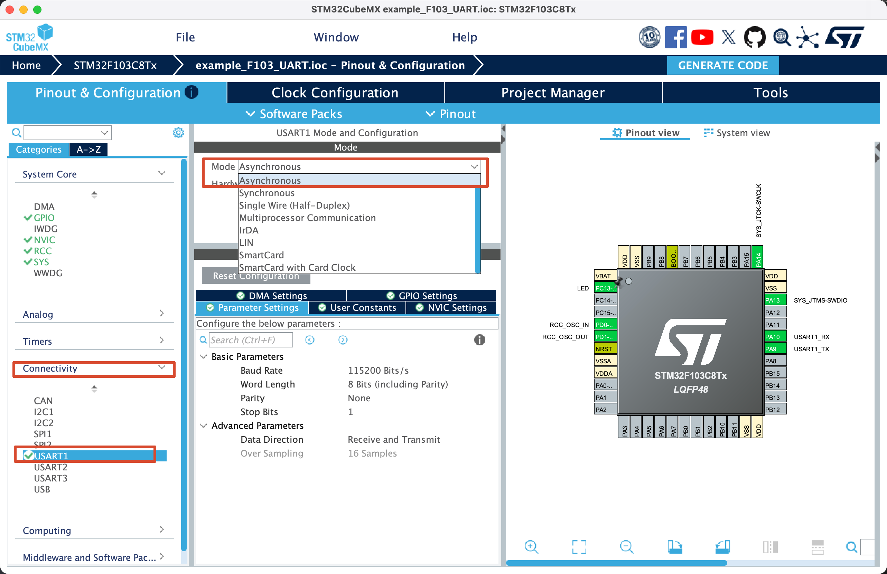The width and height of the screenshot is (887, 574).
Task: Open the Software Packs dropdown
Action: point(294,114)
